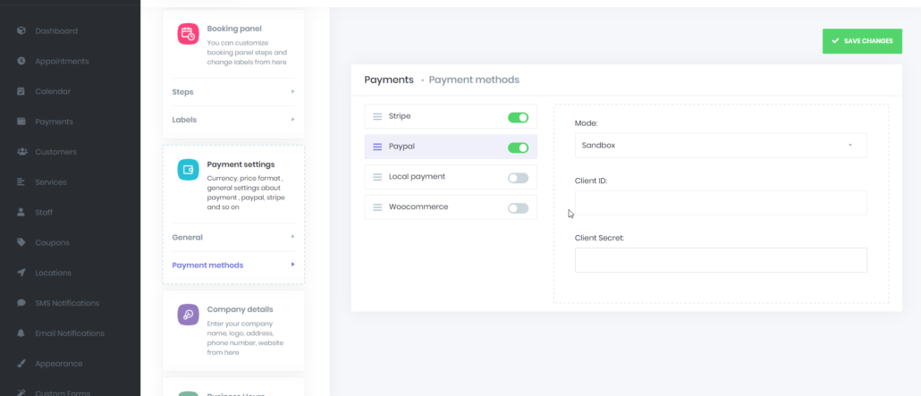The image size is (921, 396).
Task: Click the Save Changes button
Action: click(x=862, y=41)
